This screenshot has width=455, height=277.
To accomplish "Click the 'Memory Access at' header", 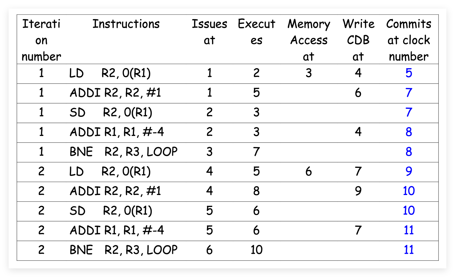I will coord(309,40).
